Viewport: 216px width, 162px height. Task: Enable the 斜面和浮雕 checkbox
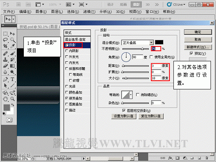(x=67, y=69)
